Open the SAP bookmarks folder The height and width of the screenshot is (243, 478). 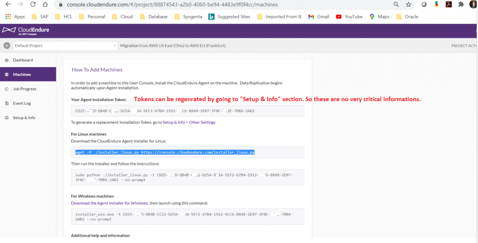pyautogui.click(x=40, y=17)
